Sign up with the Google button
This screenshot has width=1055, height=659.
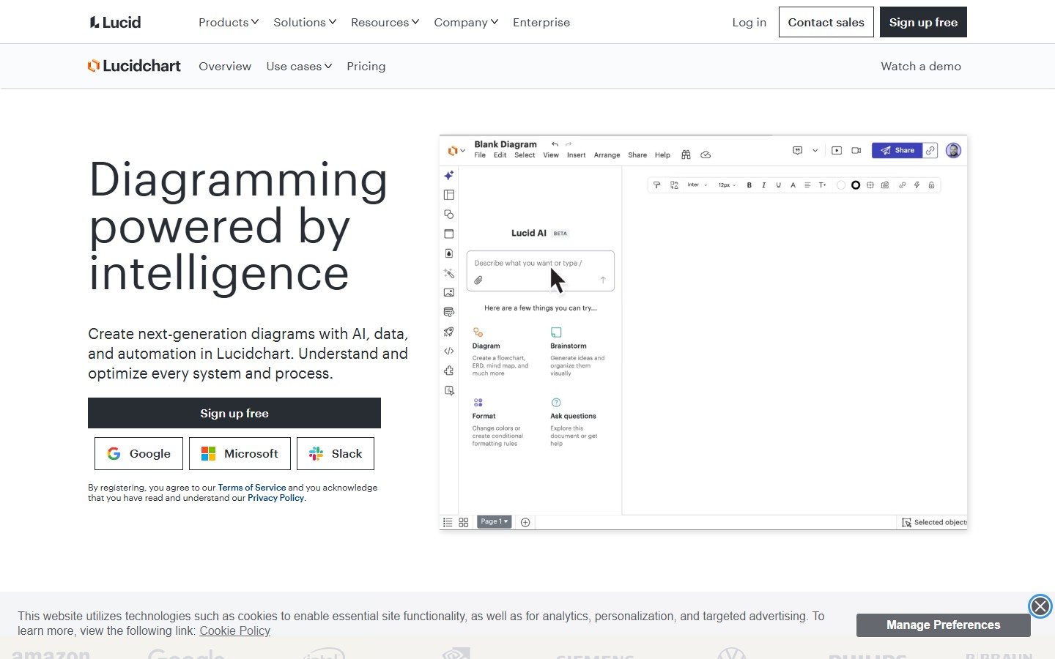[139, 453]
